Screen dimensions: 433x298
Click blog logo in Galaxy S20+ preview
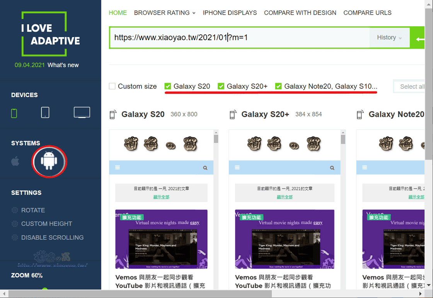284,144
